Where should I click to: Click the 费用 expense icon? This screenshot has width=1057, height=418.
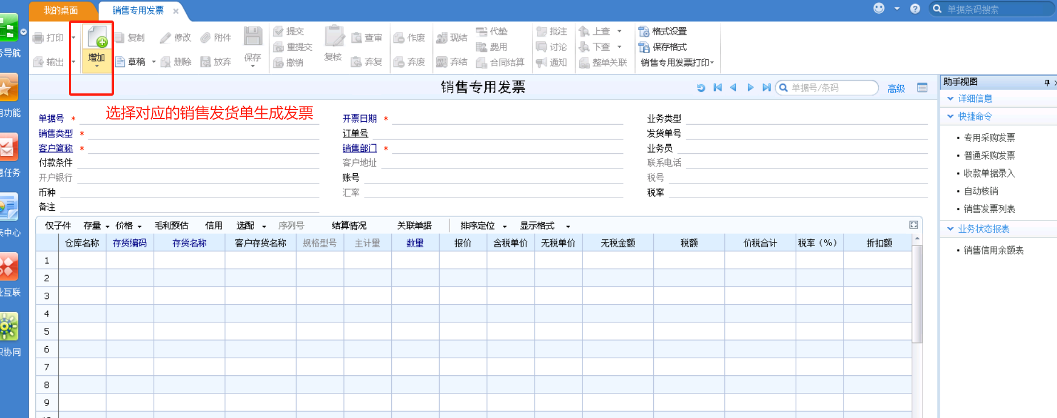[482, 47]
